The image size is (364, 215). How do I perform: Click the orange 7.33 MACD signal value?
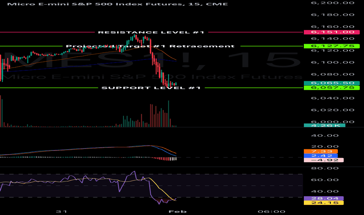click(321, 151)
